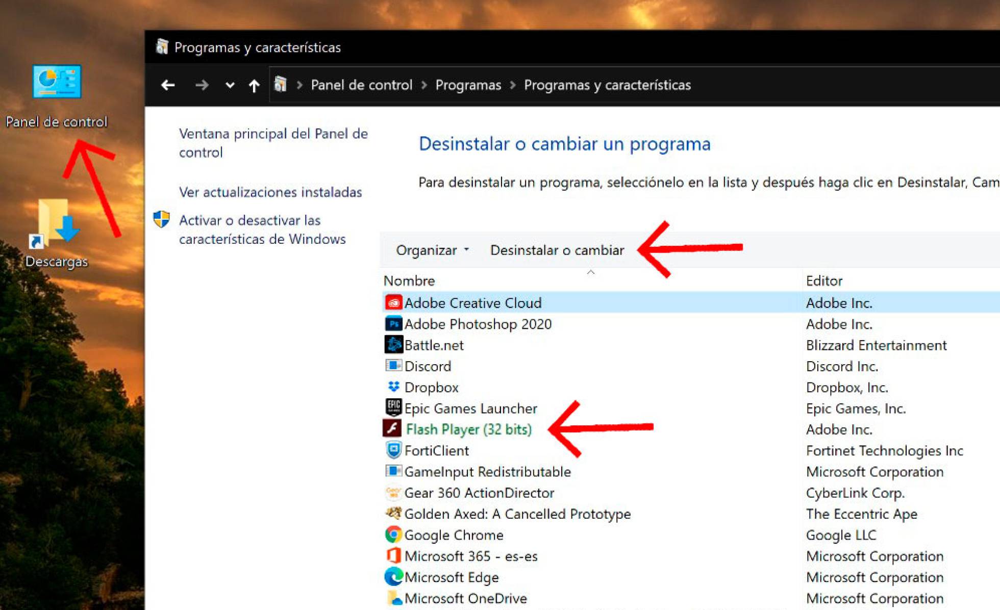Select the Adobe Photoshop 2020 icon
1000x610 pixels.
(393, 323)
